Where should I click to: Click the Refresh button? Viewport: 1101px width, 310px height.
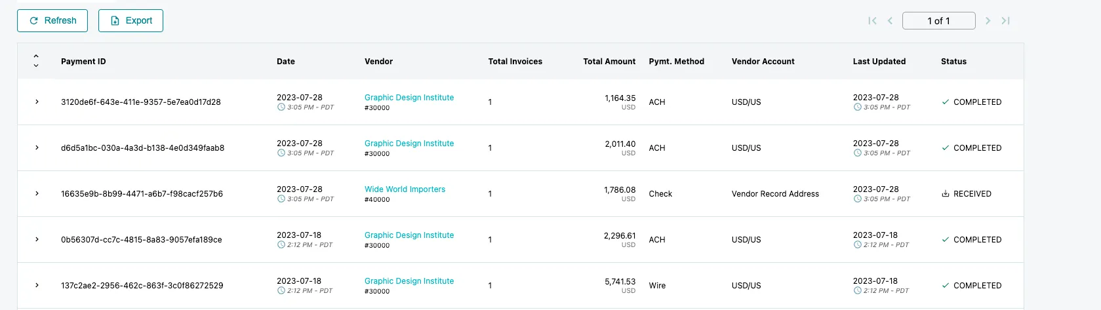point(52,20)
